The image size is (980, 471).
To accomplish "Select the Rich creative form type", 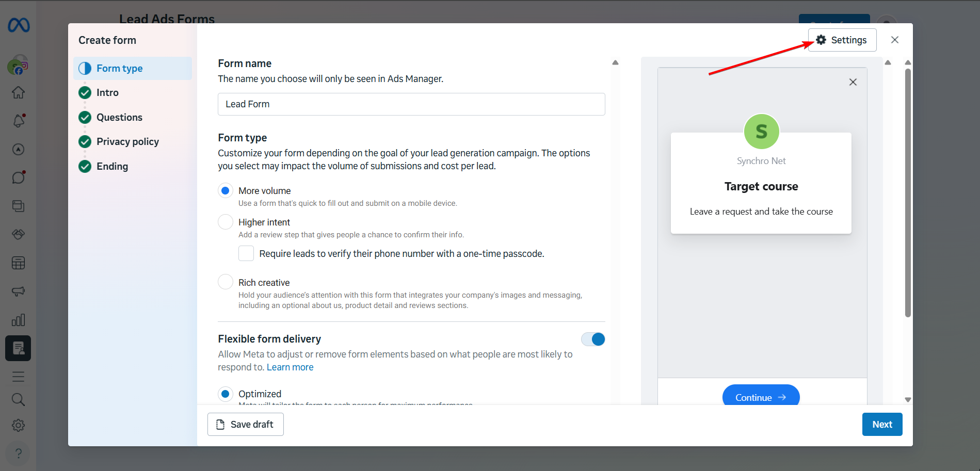I will tap(226, 282).
